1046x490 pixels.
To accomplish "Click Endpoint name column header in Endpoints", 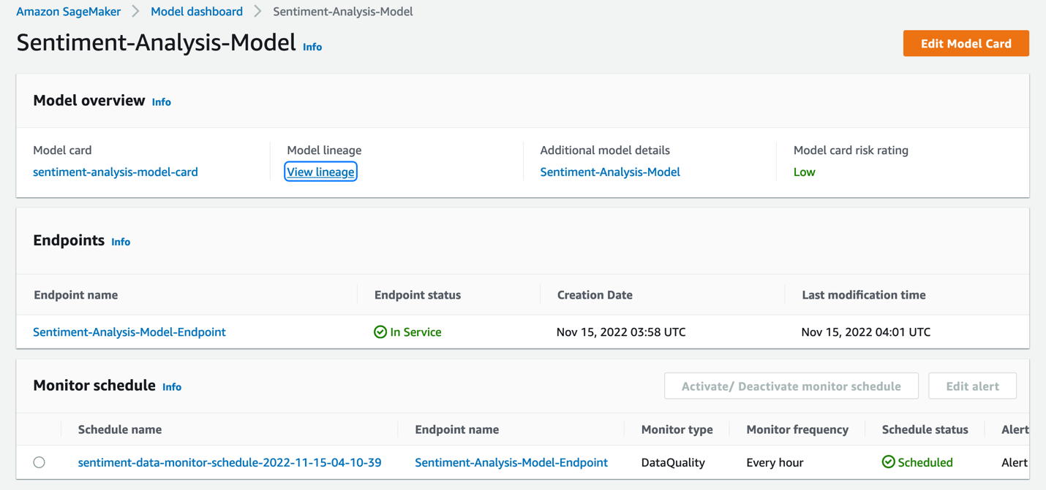I will click(x=76, y=295).
